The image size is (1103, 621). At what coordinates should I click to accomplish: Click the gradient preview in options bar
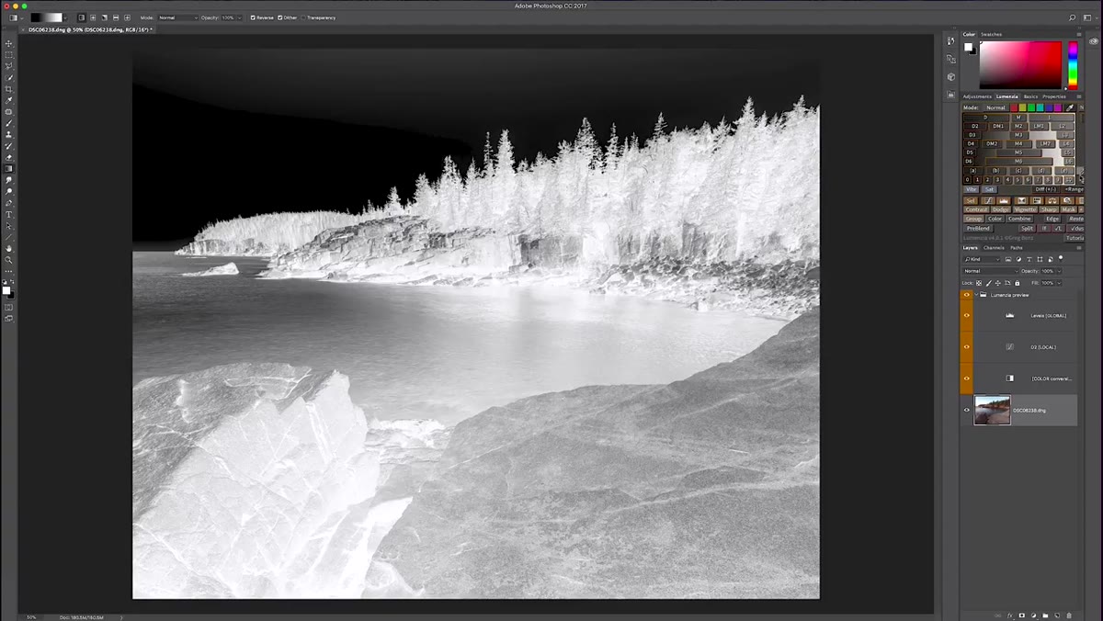[x=47, y=17]
